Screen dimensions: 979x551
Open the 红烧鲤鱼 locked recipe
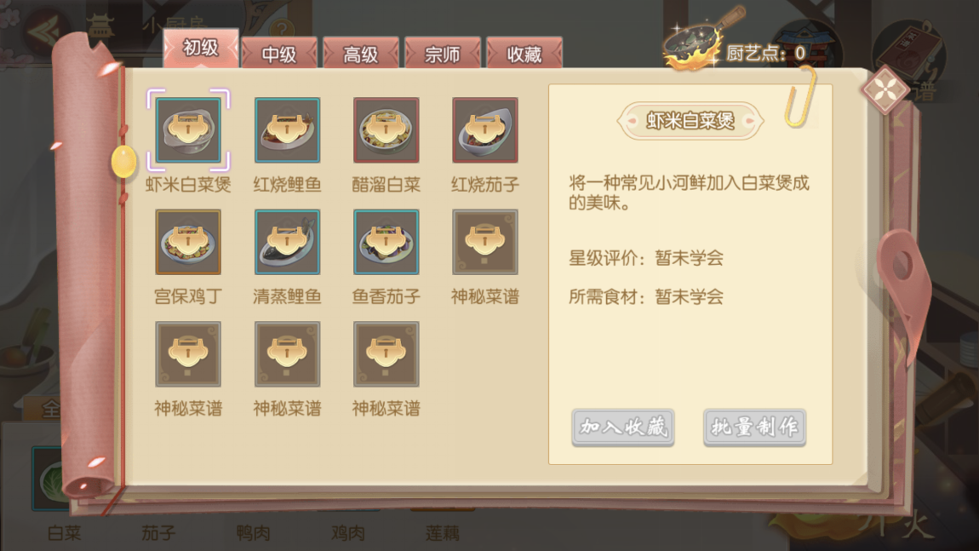[x=287, y=130]
